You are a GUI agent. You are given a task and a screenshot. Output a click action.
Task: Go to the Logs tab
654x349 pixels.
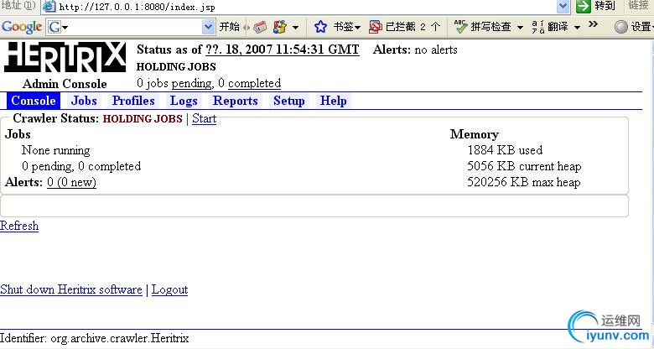click(184, 101)
